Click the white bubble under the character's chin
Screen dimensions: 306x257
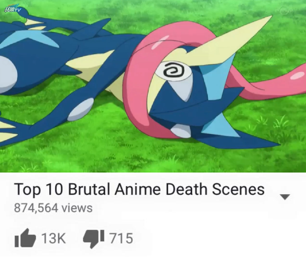(x=181, y=131)
